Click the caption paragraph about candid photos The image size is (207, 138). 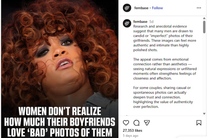(165, 38)
